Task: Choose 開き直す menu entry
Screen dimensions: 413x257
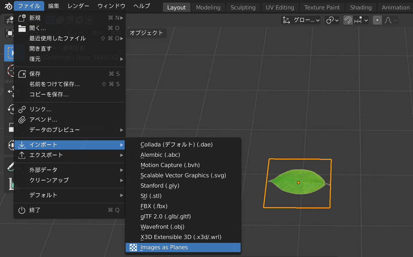Action: pyautogui.click(x=70, y=49)
